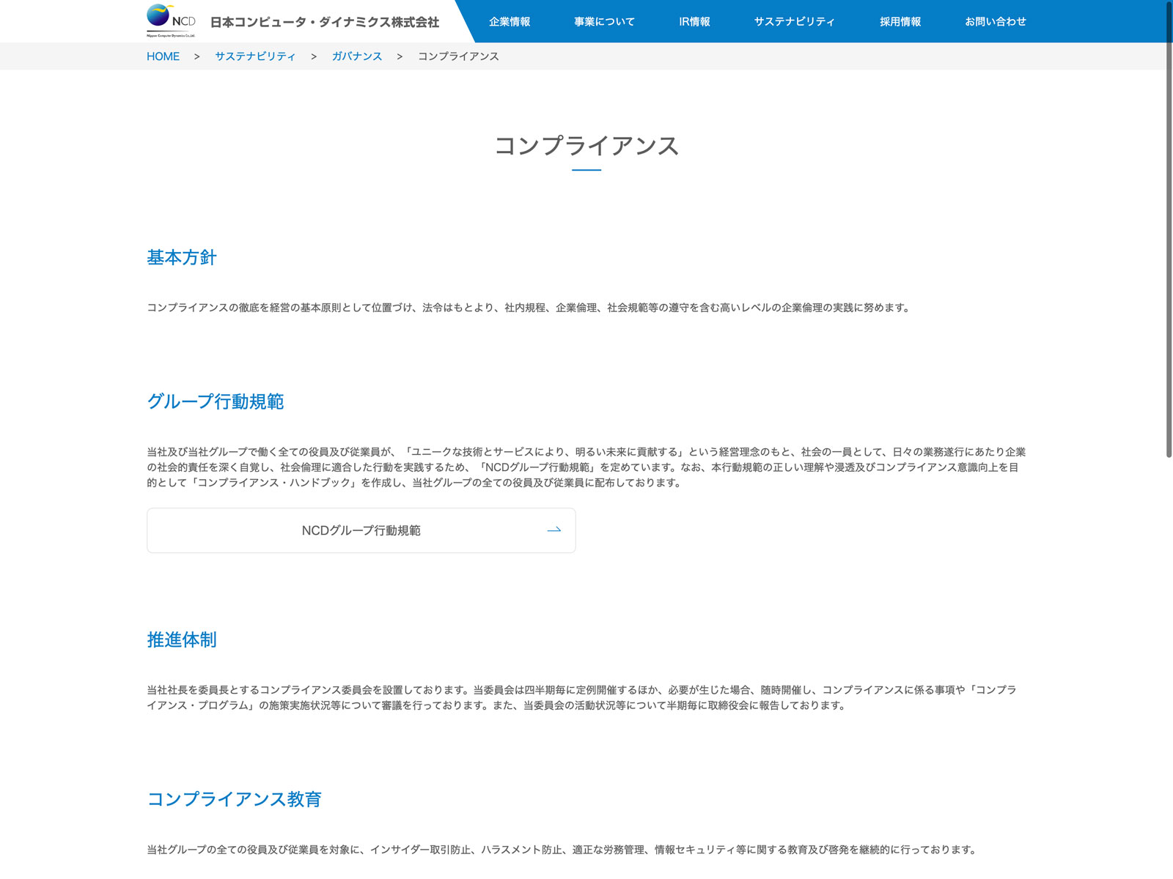Open the 企業情報 menu
The height and width of the screenshot is (879, 1173).
510,22
